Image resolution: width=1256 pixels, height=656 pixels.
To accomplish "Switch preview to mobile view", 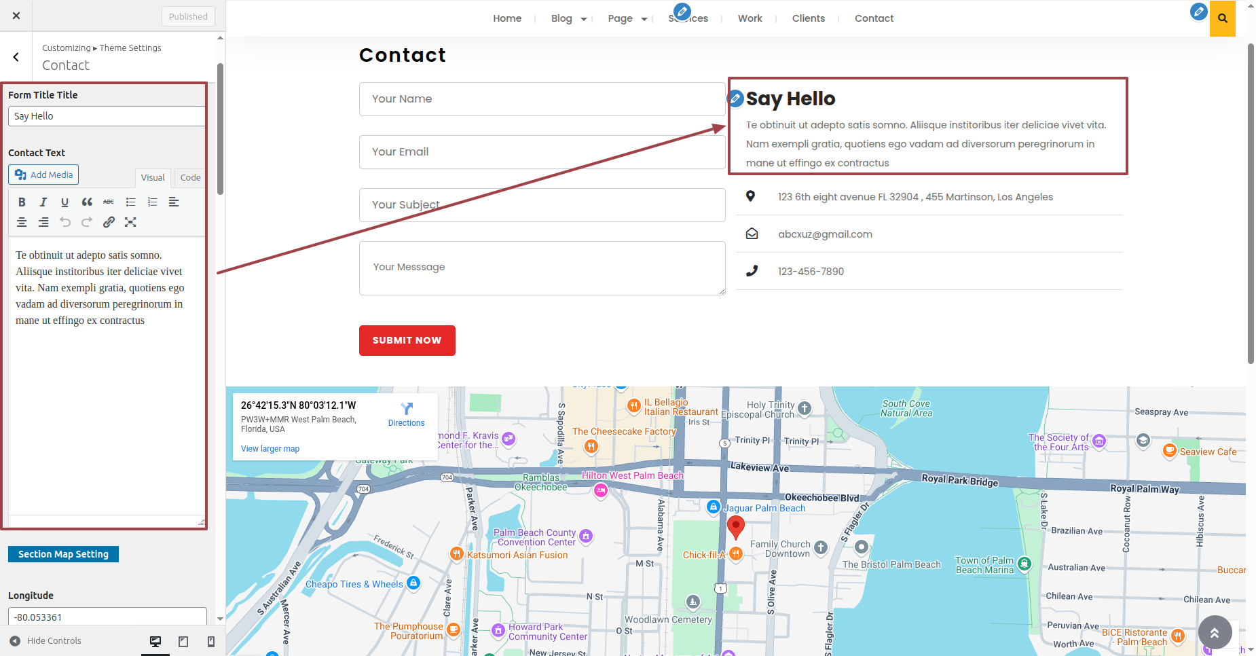I will (x=211, y=642).
